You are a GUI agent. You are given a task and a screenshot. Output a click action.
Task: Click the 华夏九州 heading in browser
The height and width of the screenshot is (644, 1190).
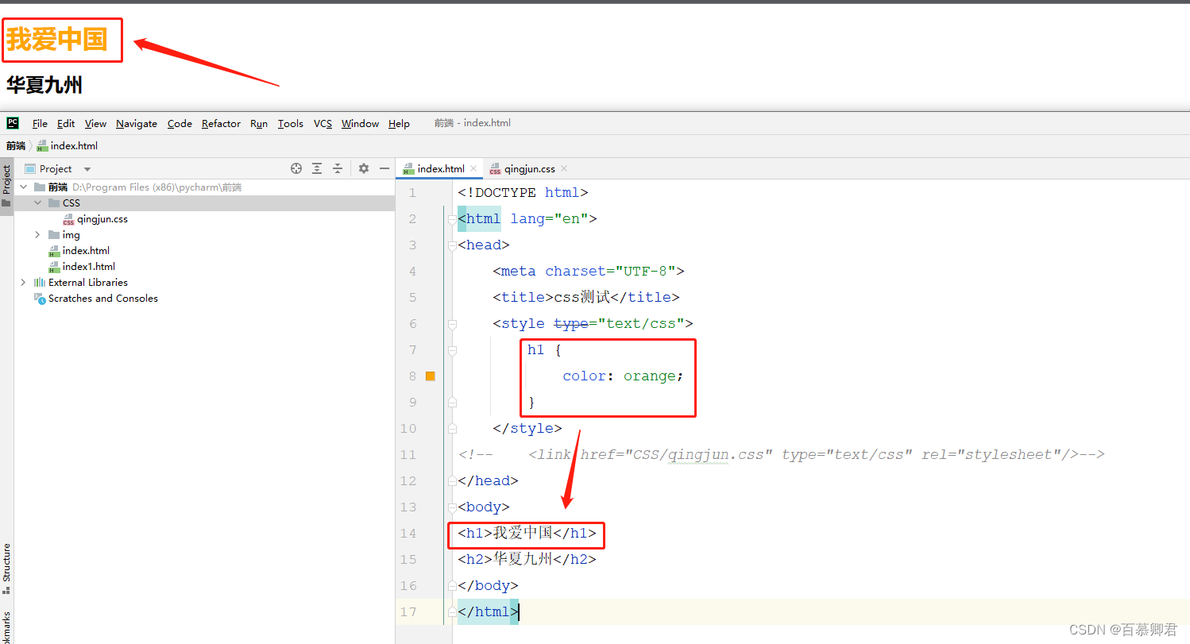tap(44, 85)
